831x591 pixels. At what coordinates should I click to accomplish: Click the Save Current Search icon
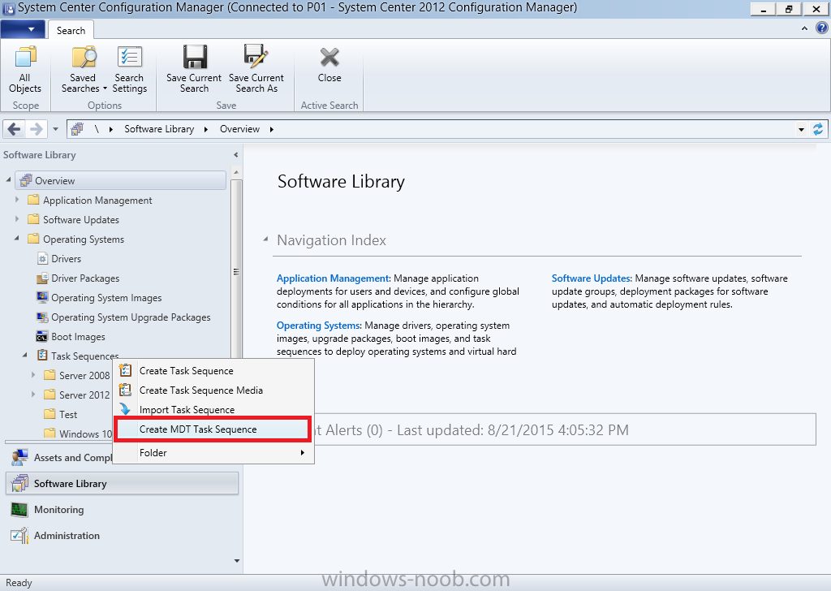(195, 57)
